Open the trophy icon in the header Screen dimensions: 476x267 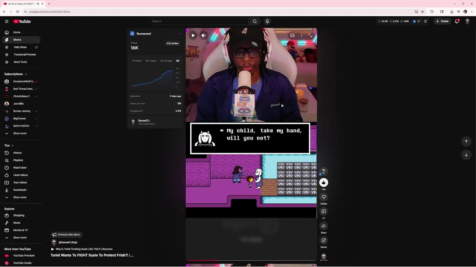[x=425, y=21]
